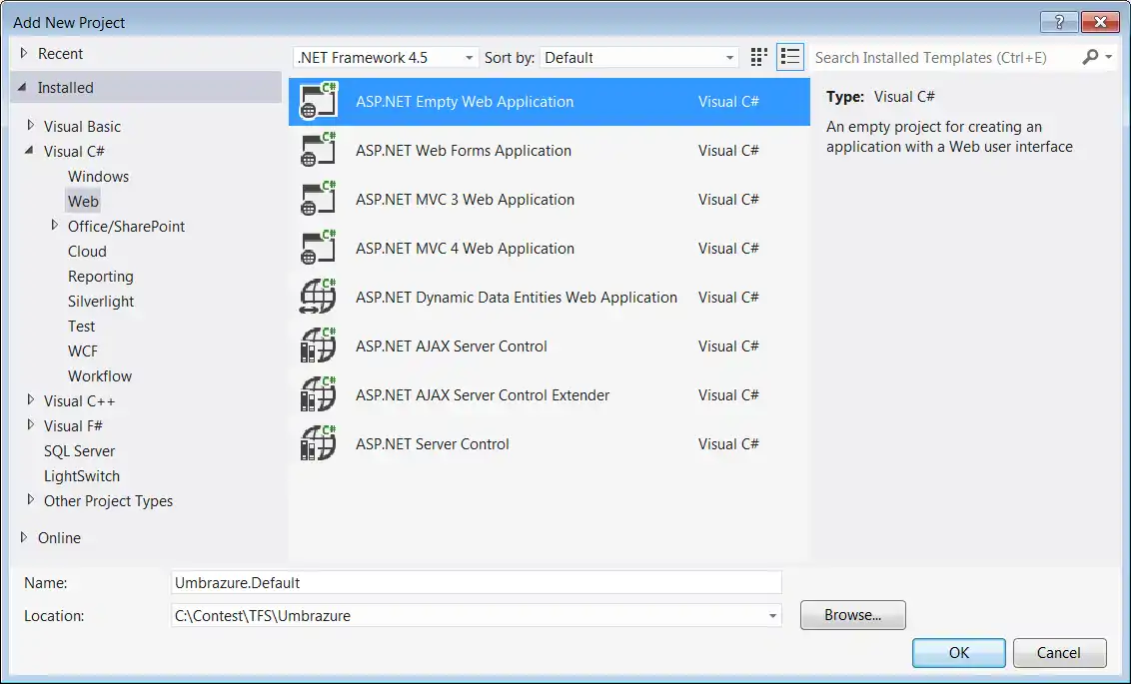Click the Search Installed Templates box
The image size is (1131, 684).
pyautogui.click(x=945, y=58)
